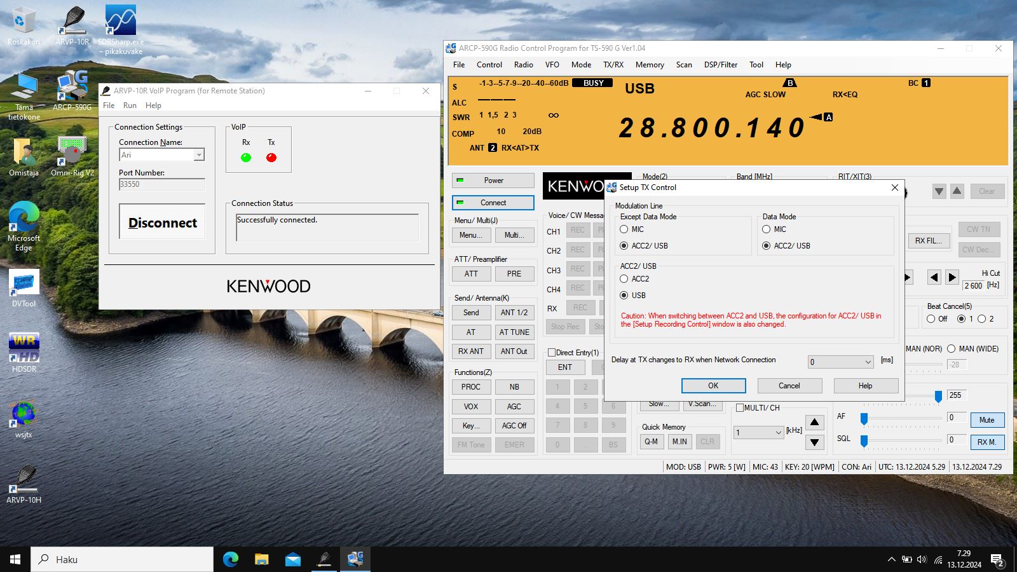Click the Windows Haku search box
This screenshot has height=572, width=1017.
point(122,559)
